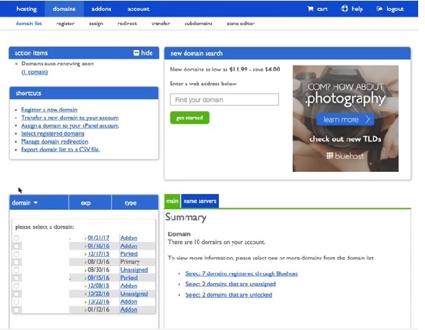Open Export domain list to CSV link

(x=61, y=149)
